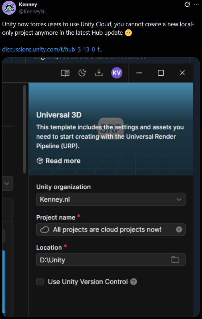Browse location with the folder icon
202x319 pixels.
(175, 259)
